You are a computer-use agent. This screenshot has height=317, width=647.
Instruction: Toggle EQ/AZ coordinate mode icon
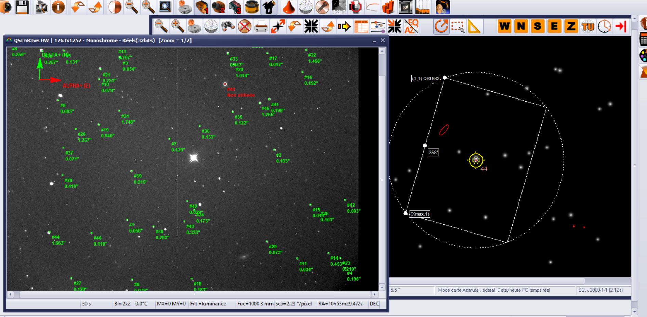[411, 26]
